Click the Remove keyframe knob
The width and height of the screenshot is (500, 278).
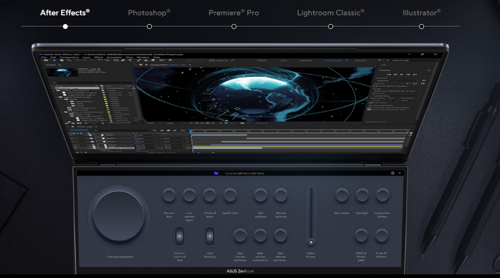tap(281, 196)
